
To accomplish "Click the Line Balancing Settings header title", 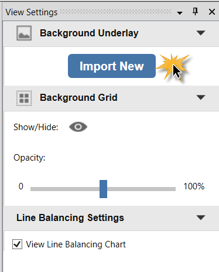I will tap(70, 218).
